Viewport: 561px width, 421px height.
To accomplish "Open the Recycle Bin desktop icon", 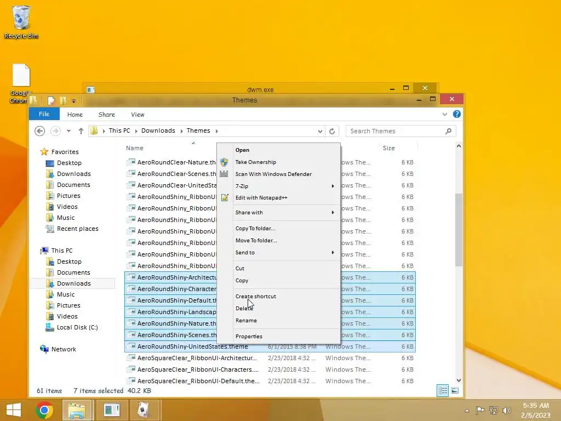I will click(21, 21).
